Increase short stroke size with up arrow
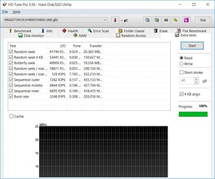215x179 pixels. pyautogui.click(x=196, y=79)
